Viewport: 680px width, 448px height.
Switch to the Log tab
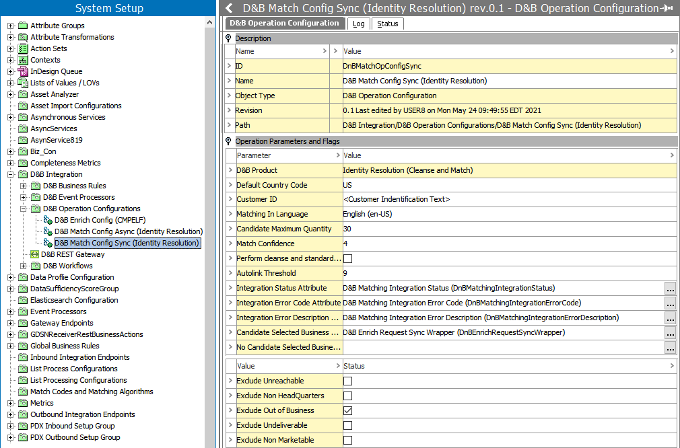point(359,24)
